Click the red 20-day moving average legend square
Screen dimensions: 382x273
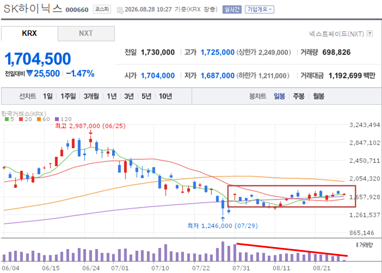[21, 119]
